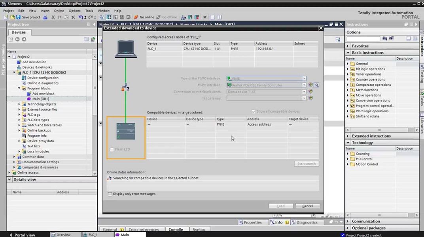Expand the Technology objects tree node
424x237 pixels.
coord(19,104)
